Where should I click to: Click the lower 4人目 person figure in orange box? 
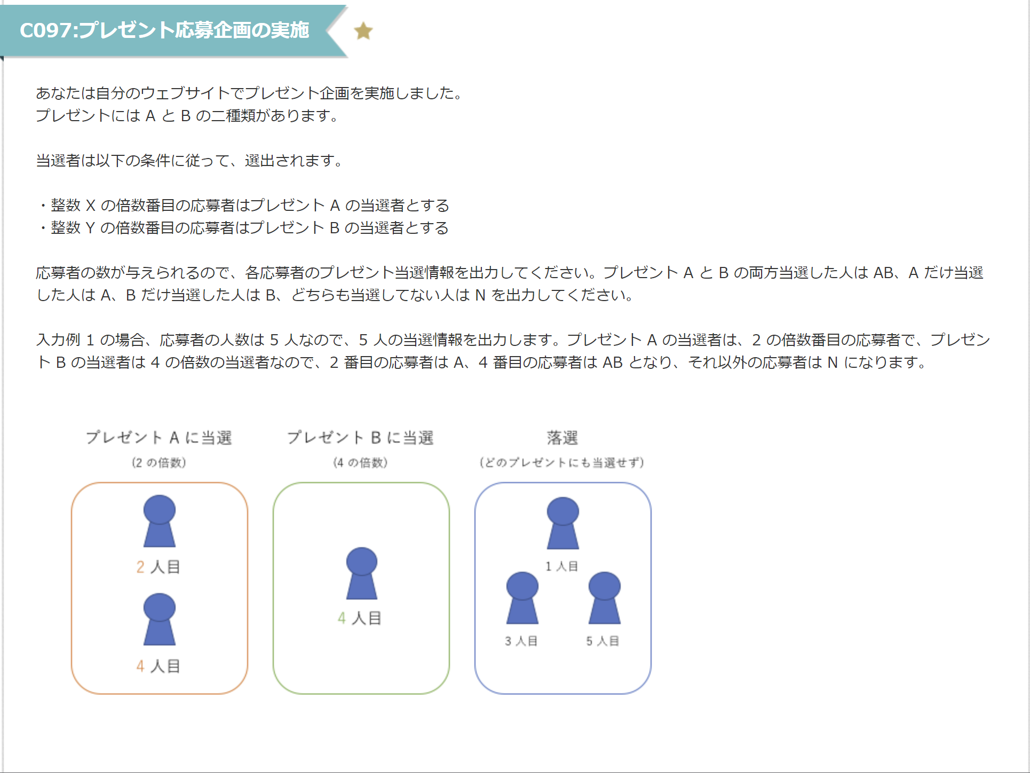point(159,619)
